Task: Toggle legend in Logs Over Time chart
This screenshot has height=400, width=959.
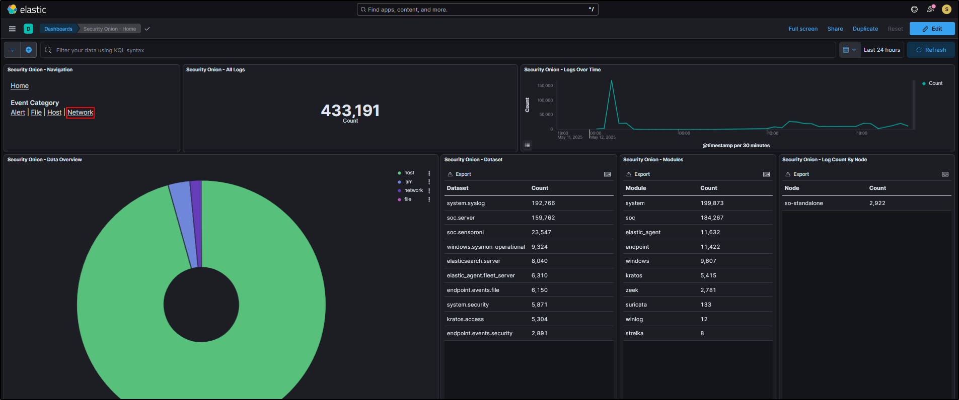Action: pyautogui.click(x=527, y=145)
